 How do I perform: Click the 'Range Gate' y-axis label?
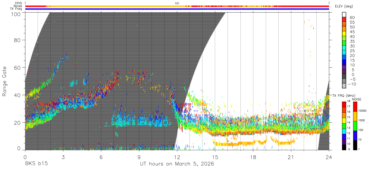click(5, 82)
